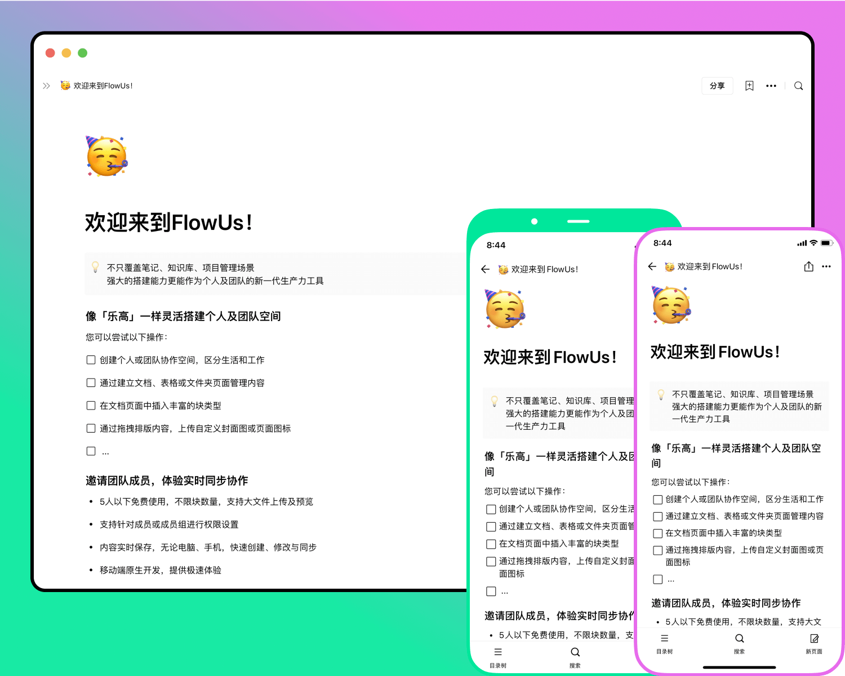This screenshot has height=676, width=845.
Task: Check 创建个人或团队协作空间 in green phone
Action: pos(491,509)
